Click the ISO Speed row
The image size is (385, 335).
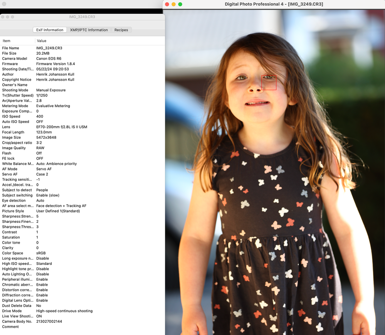[11, 116]
